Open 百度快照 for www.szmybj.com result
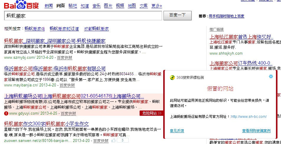This screenshot has height=144, width=281. [x=65, y=58]
